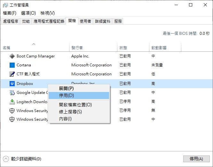213x167 pixels.
Task: Click the 最後一個 BIOS 時間 value
Action: (205, 34)
